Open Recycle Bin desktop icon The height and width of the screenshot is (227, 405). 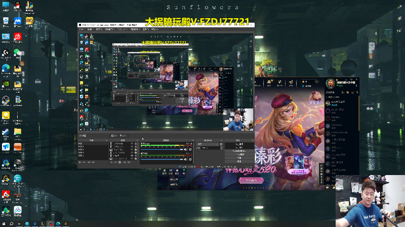point(6,22)
